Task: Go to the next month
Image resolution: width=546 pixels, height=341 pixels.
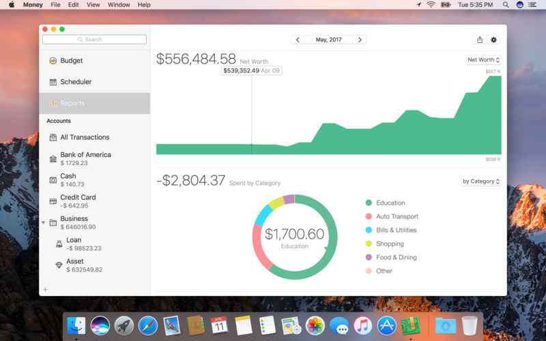Action: pos(360,40)
